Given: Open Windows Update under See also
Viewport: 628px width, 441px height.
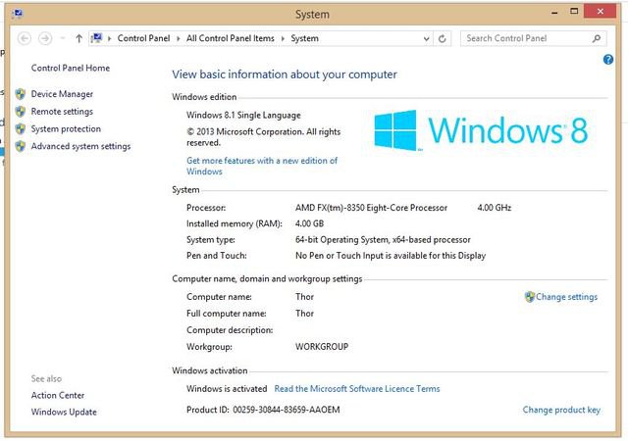Looking at the screenshot, I should (x=64, y=413).
